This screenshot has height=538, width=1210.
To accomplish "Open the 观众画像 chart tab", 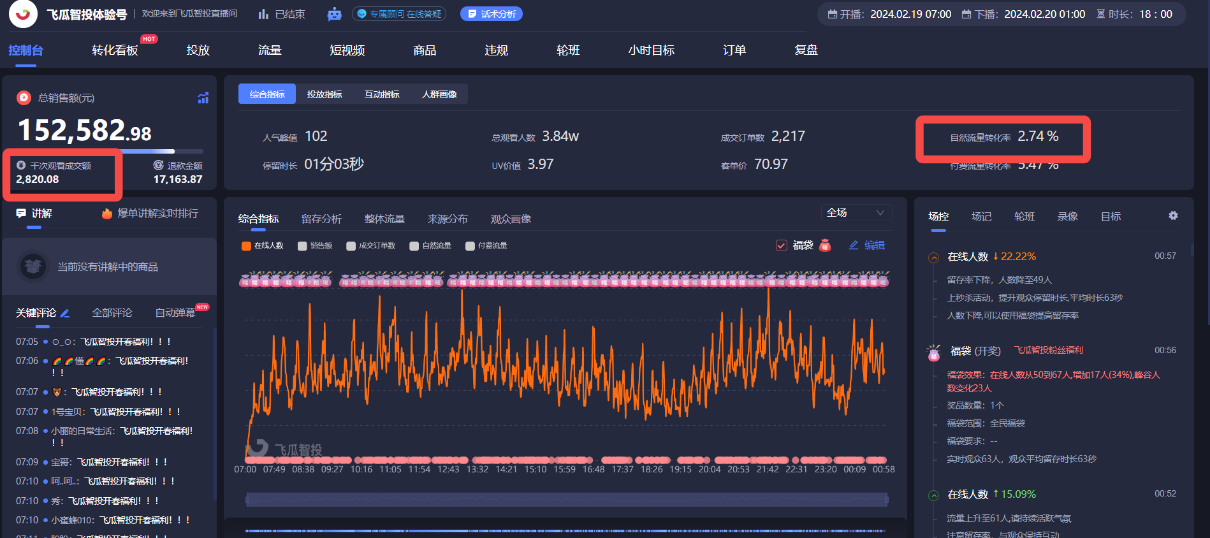I will click(511, 219).
